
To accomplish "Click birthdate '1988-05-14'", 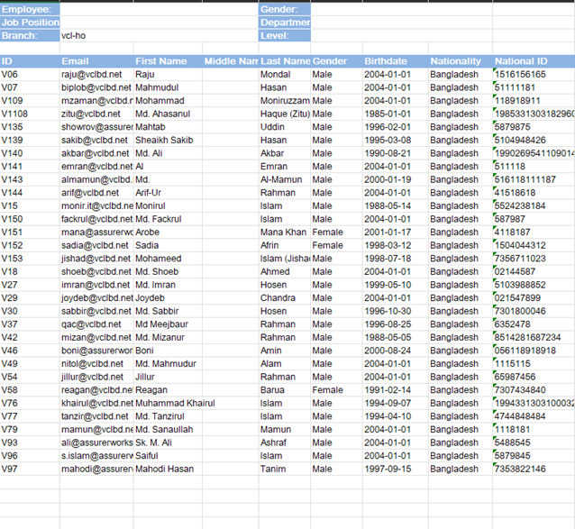I will coord(396,206).
